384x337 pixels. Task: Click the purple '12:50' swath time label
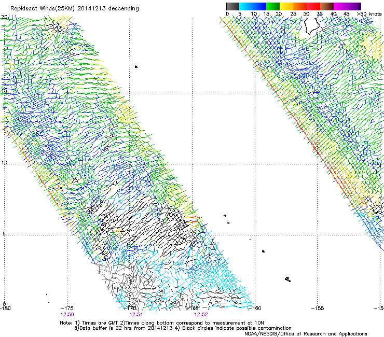click(x=67, y=315)
